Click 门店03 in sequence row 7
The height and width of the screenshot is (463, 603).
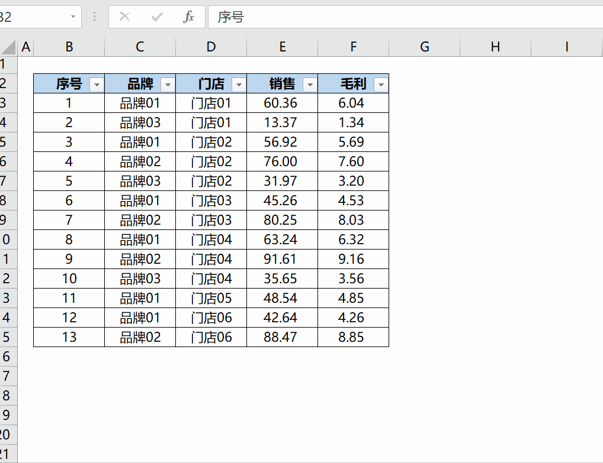click(211, 220)
